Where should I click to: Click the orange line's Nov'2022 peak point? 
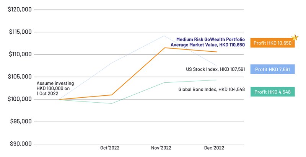[164, 47]
